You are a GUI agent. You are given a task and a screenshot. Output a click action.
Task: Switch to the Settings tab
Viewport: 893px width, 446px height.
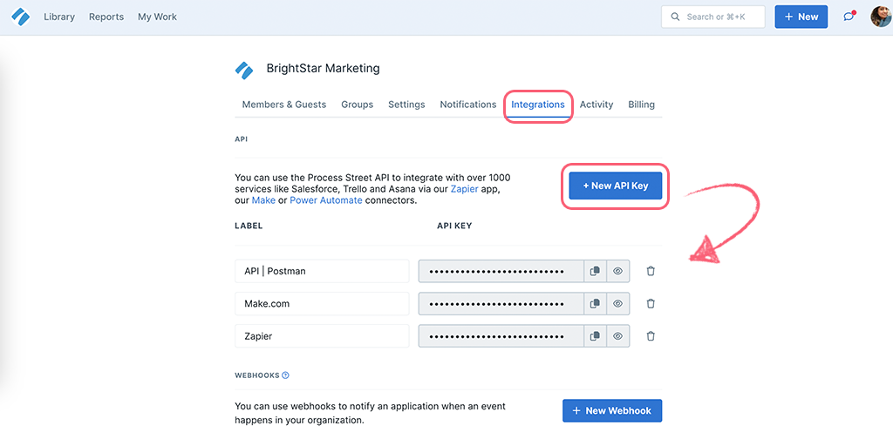(x=406, y=105)
